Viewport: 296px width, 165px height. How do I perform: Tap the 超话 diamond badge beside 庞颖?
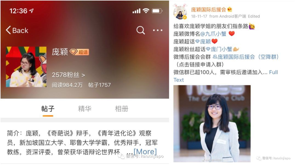(x=79, y=52)
